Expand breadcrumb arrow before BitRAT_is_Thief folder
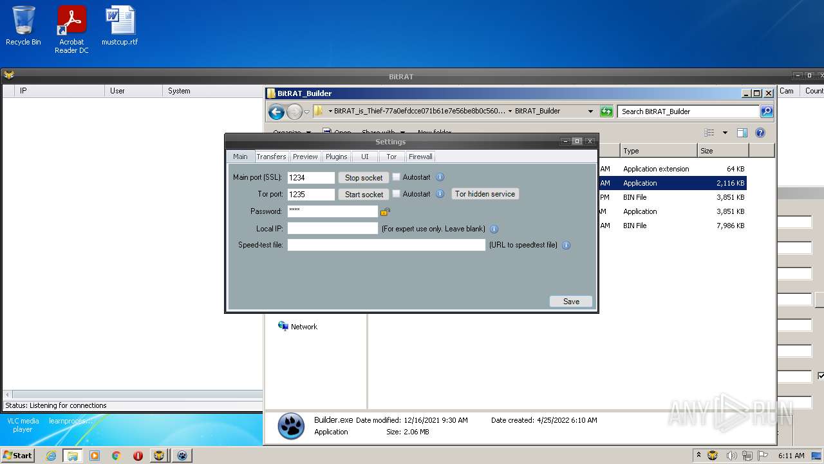The width and height of the screenshot is (824, 464). coord(330,111)
